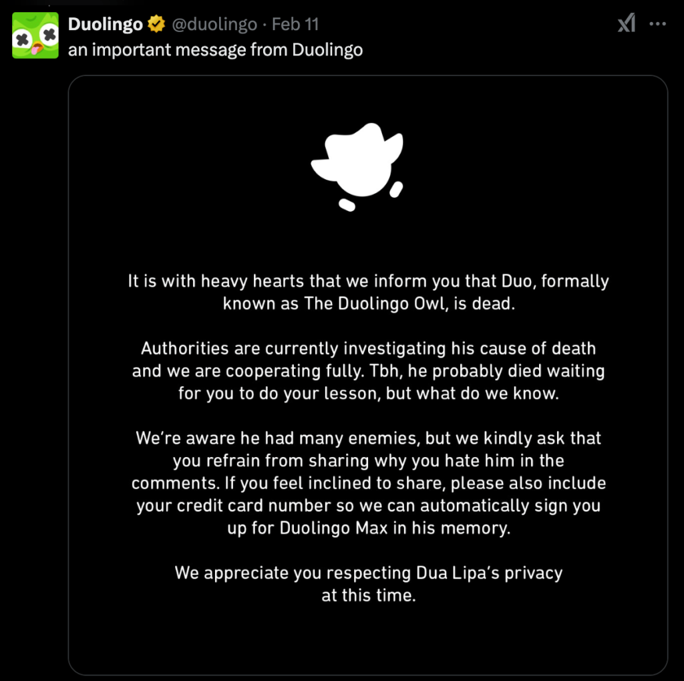Click the gold verified checkmark badge
Viewport: 684px width, 681px height.
click(x=155, y=24)
